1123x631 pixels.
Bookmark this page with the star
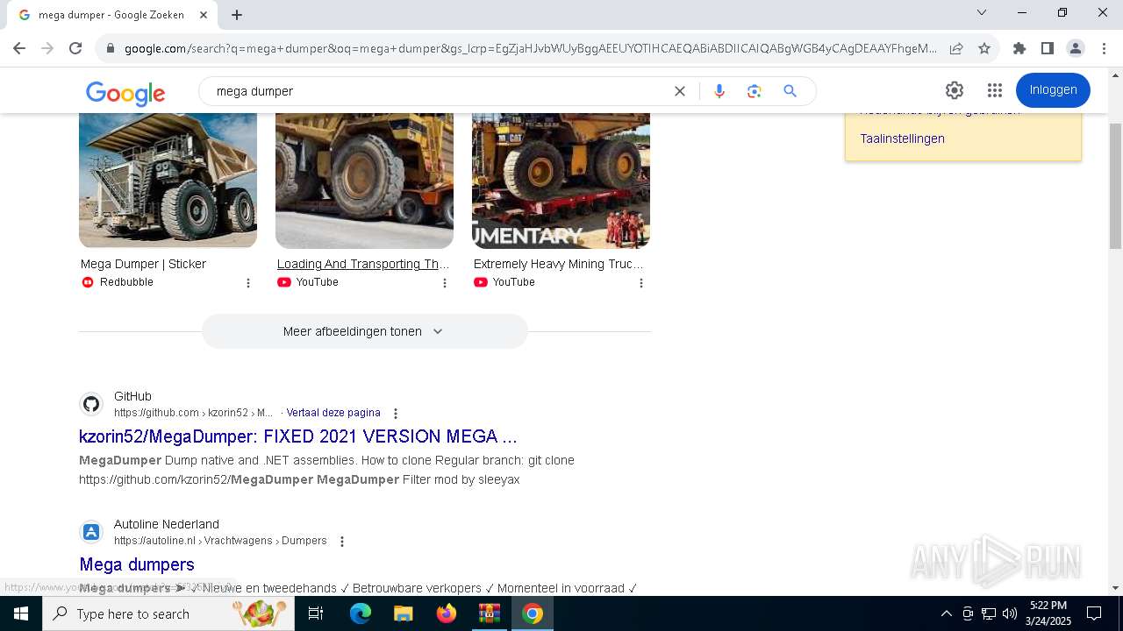tap(984, 48)
